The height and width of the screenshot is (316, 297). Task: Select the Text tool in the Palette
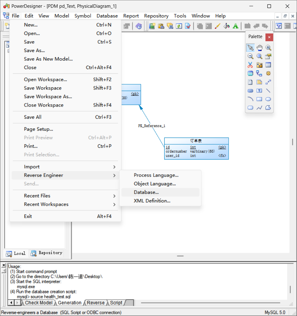pyautogui.click(x=259, y=91)
